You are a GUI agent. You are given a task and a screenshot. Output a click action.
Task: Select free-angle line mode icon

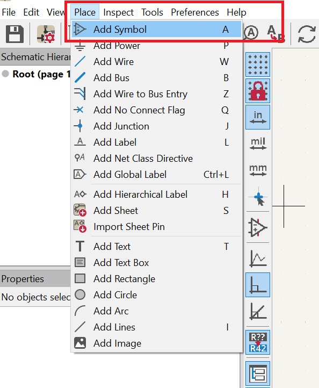(x=258, y=258)
